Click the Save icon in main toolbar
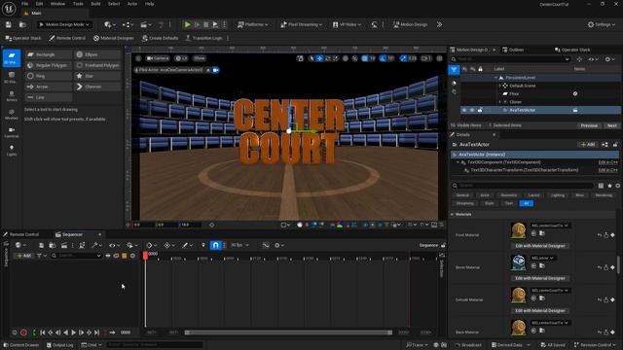Image resolution: width=623 pixels, height=350 pixels. (x=9, y=24)
